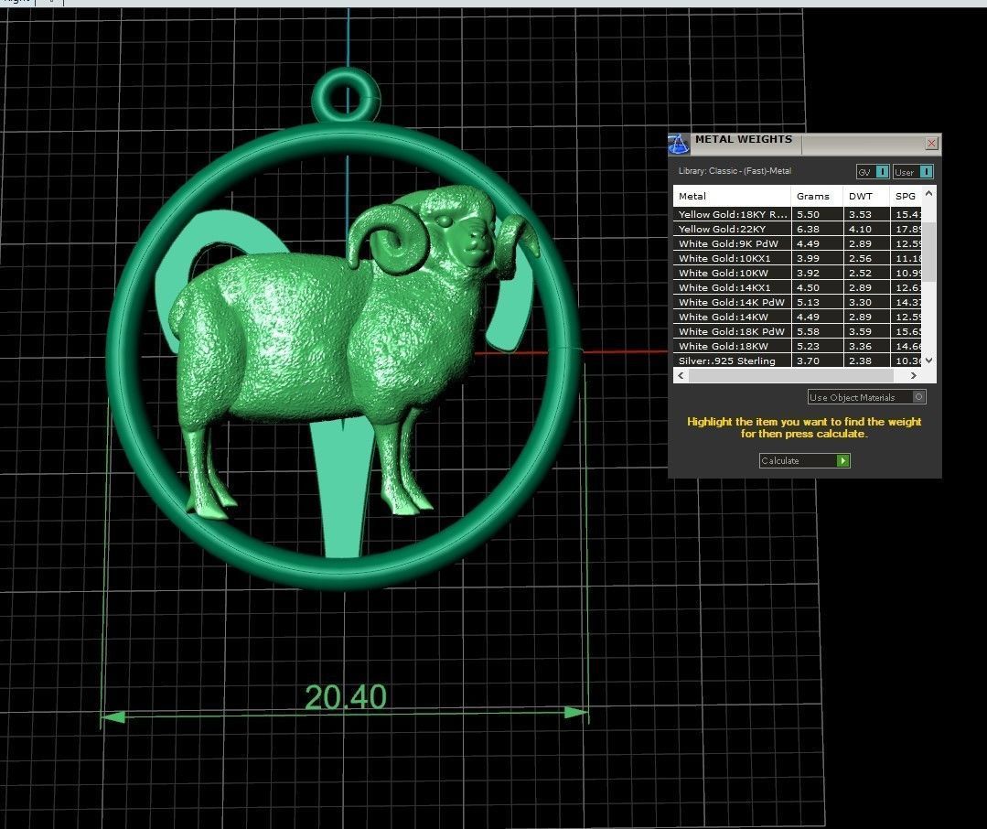Click the SPG column header

906,196
